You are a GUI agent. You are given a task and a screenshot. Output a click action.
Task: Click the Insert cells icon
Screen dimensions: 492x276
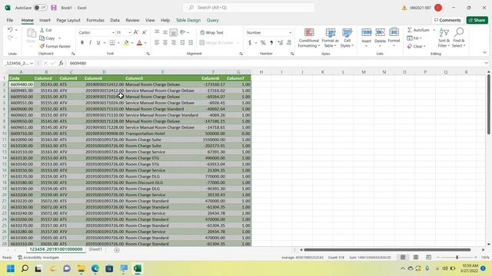click(366, 32)
